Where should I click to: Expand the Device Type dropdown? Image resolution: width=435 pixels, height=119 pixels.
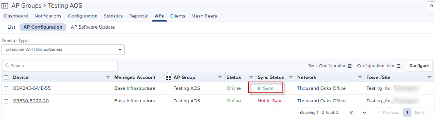(x=63, y=50)
